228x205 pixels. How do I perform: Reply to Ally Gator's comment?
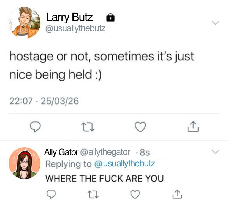click(51, 194)
